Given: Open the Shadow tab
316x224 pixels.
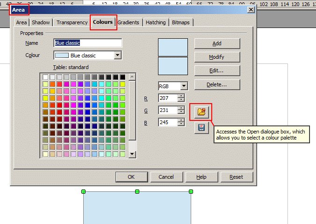Looking at the screenshot, I should [41, 22].
